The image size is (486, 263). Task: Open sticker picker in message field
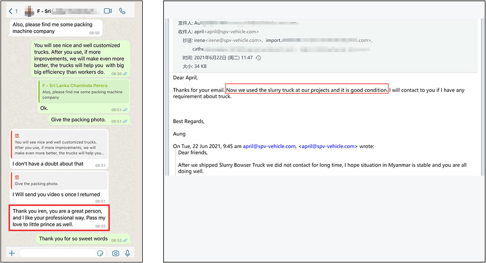100,253
